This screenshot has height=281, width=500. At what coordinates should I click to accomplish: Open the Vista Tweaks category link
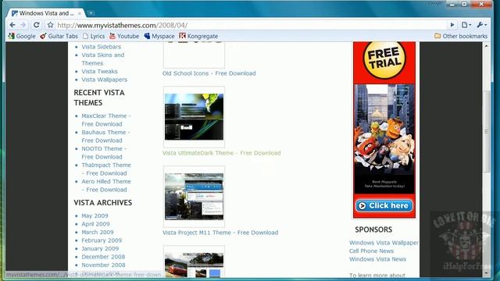(x=99, y=71)
